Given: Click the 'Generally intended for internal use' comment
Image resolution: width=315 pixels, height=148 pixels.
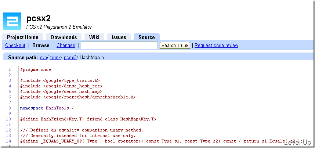Looking at the screenshot, I should pyautogui.click(x=78, y=136).
